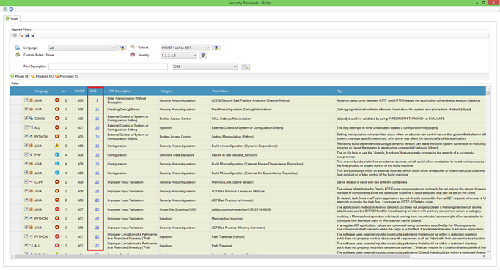Click the blue round icon in the main top toolbar
The image size is (500, 270).
point(11,10)
